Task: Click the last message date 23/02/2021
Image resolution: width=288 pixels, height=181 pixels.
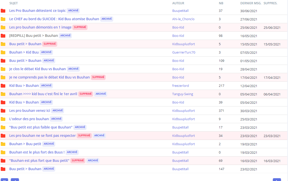Action: [x=249, y=169]
